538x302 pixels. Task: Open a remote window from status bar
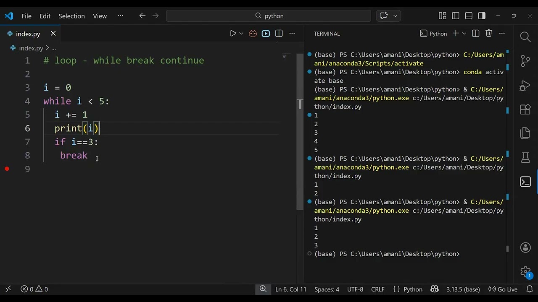[x=8, y=289]
